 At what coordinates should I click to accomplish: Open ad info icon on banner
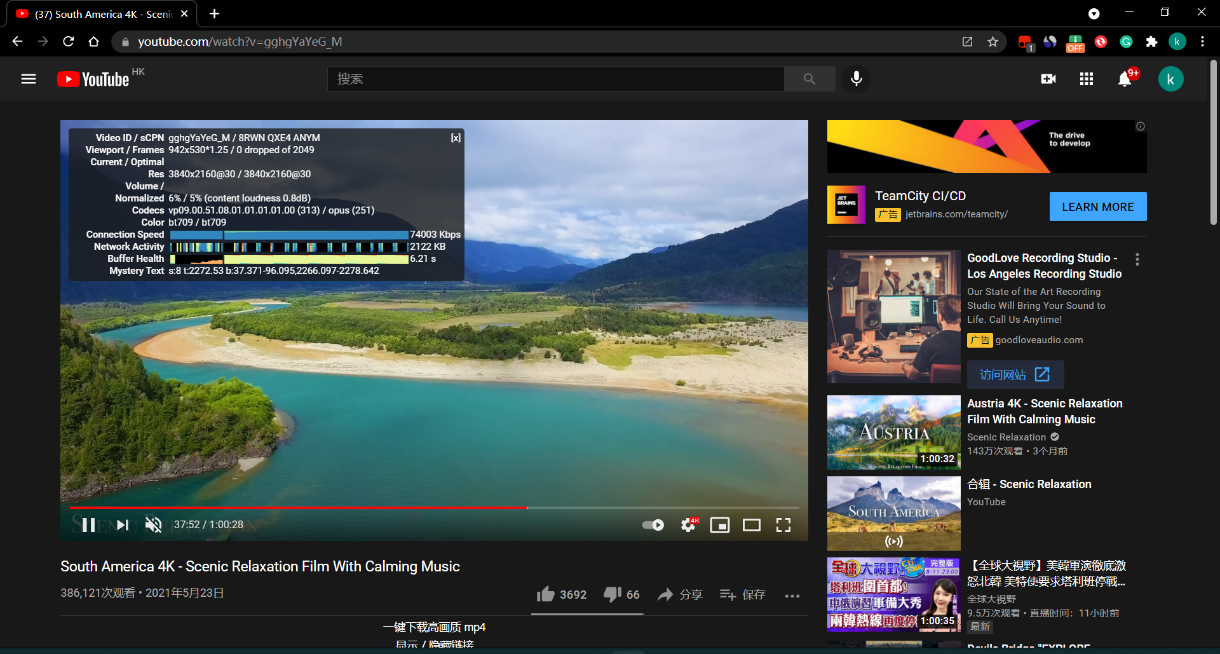[1141, 126]
